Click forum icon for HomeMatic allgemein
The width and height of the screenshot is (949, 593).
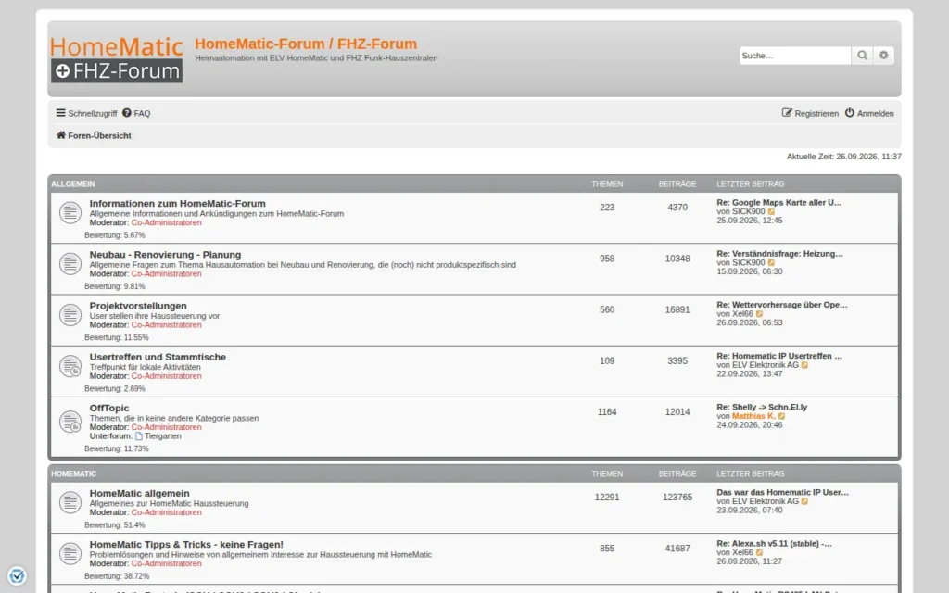click(x=70, y=502)
